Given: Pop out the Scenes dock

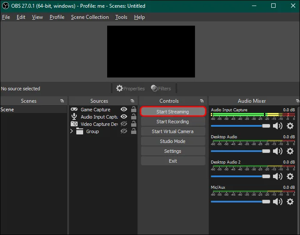Looking at the screenshot, I should (62, 101).
